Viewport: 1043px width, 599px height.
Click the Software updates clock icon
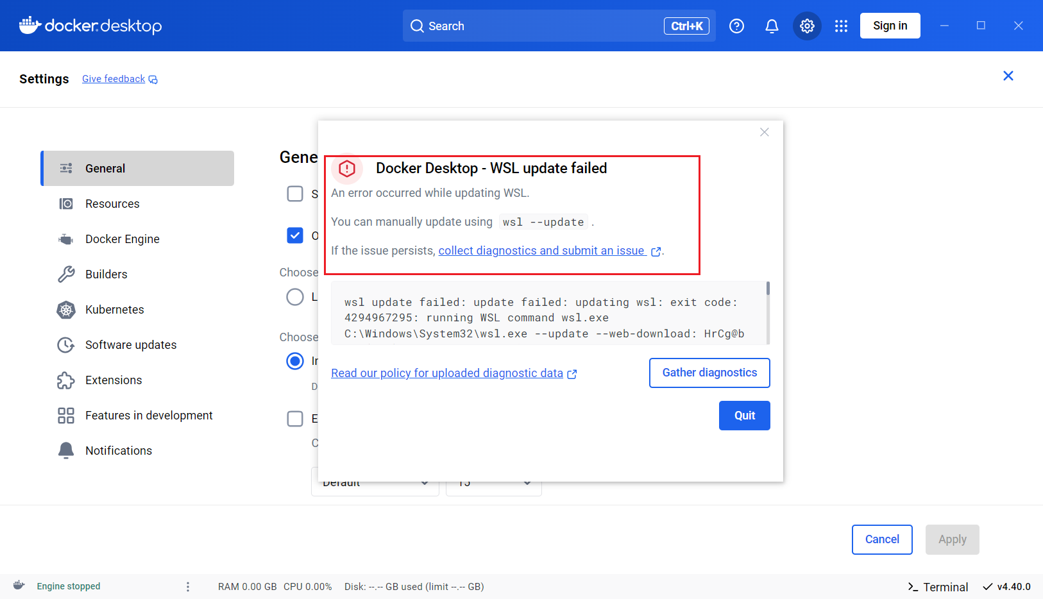66,345
